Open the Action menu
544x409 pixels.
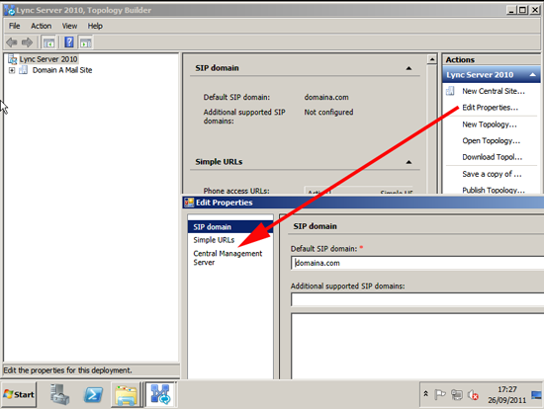pyautogui.click(x=41, y=26)
